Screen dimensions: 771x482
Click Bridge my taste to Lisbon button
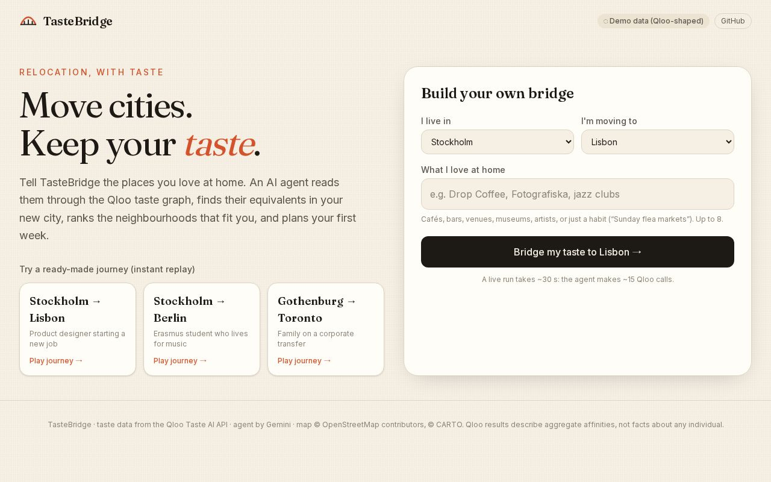[x=578, y=252]
